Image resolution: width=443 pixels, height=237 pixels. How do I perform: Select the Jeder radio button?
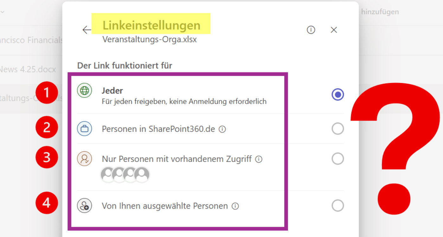coord(337,94)
